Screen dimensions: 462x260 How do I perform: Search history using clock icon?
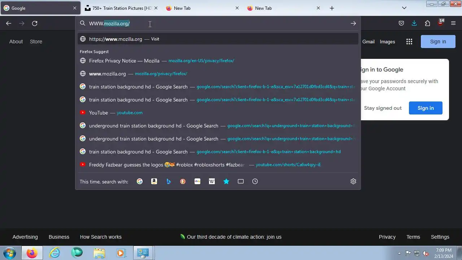pos(255,181)
